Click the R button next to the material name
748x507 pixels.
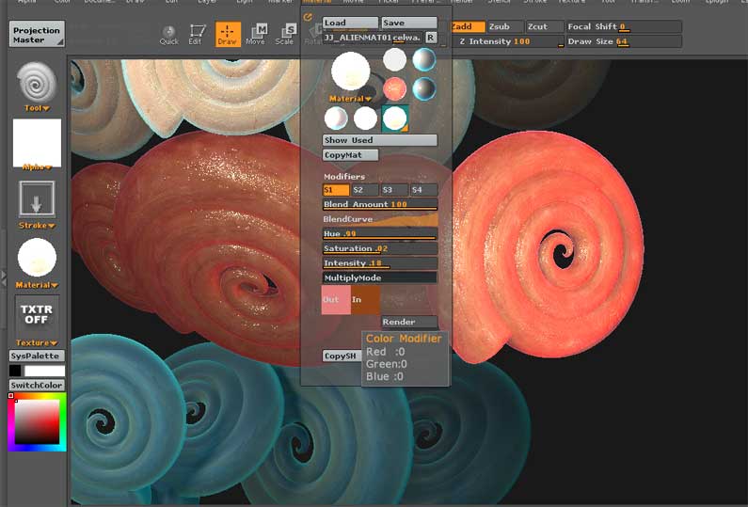(431, 38)
